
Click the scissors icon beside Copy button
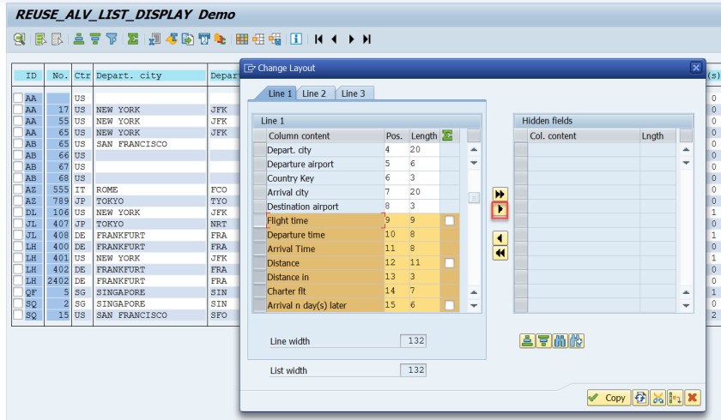click(x=658, y=398)
